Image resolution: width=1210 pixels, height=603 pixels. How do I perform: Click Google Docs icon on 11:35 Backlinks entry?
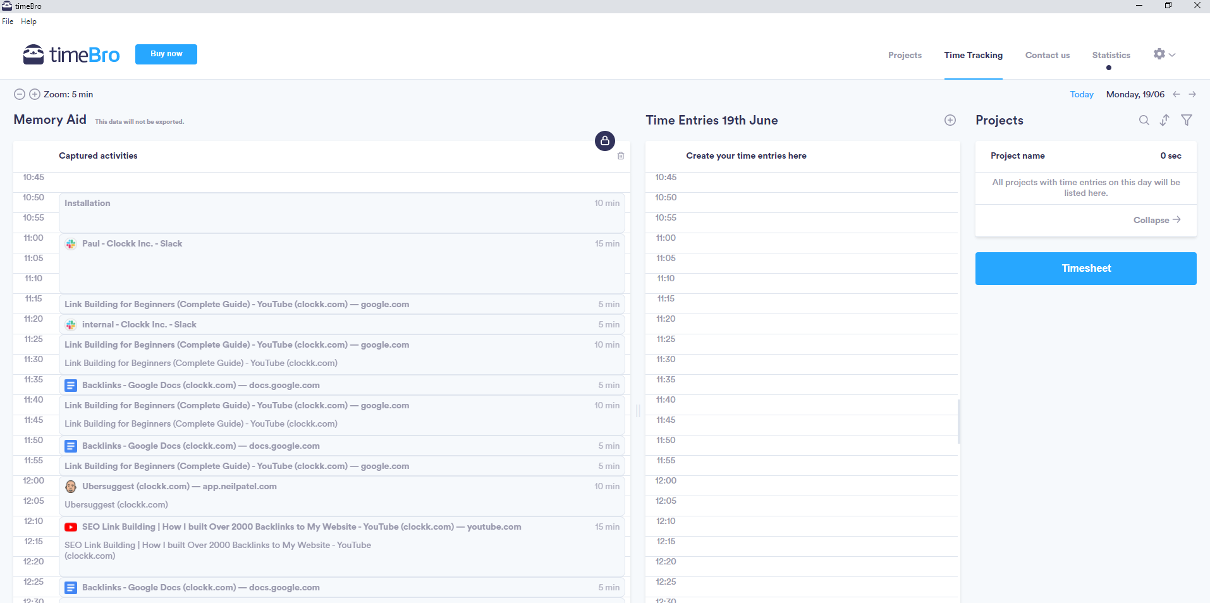(x=71, y=386)
